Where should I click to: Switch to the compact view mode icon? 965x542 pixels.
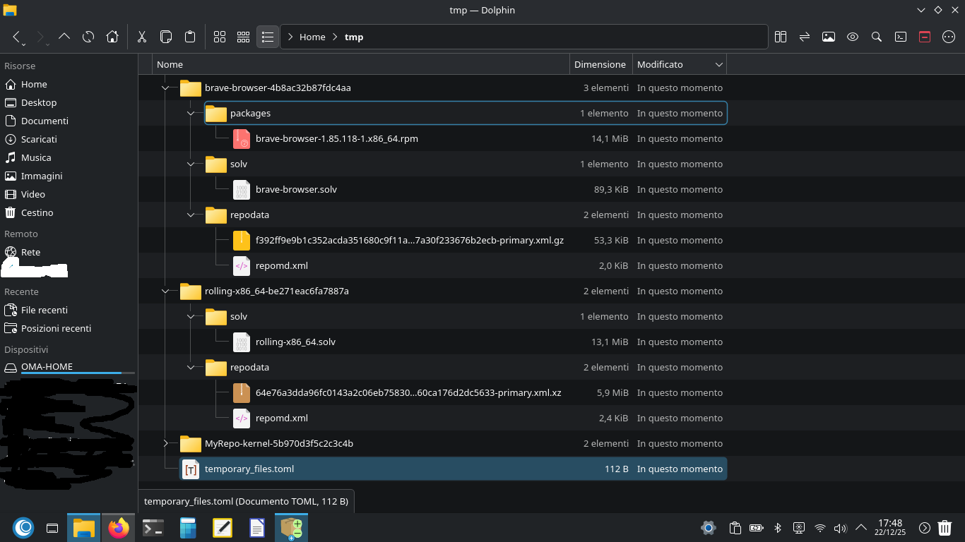(243, 37)
